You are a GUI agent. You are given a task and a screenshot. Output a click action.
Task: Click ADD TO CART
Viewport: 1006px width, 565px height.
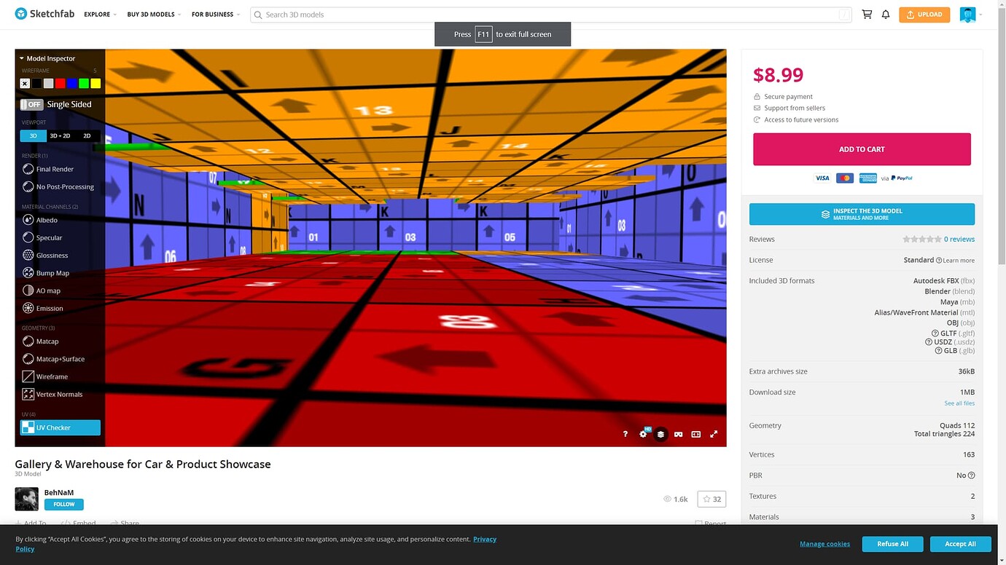[x=862, y=149]
